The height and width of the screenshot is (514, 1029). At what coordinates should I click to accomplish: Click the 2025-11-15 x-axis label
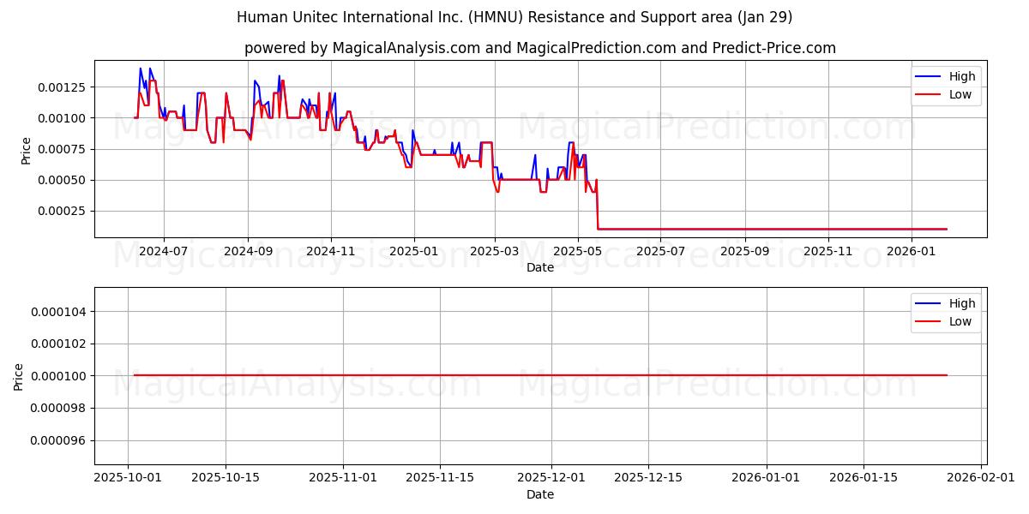(440, 479)
